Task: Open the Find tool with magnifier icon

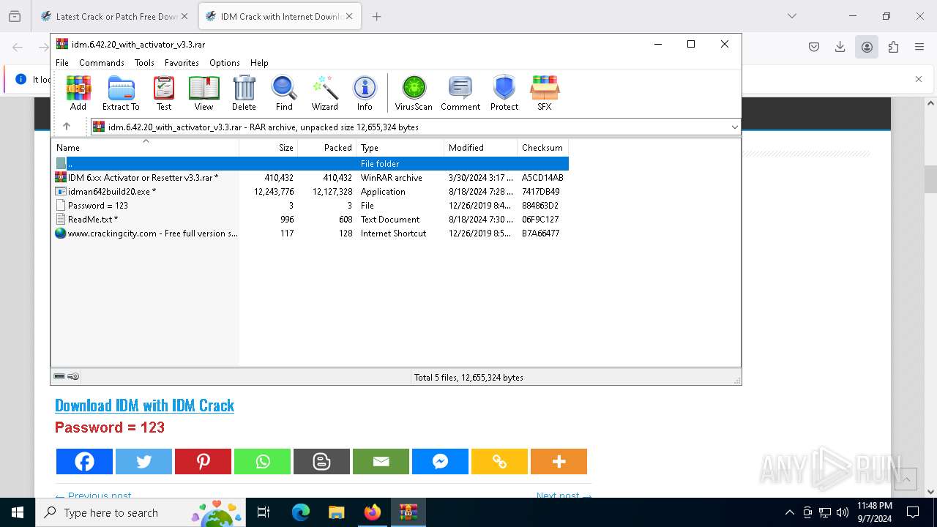Action: tap(284, 93)
